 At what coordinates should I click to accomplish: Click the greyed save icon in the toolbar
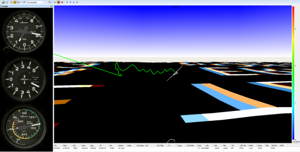point(7,2)
